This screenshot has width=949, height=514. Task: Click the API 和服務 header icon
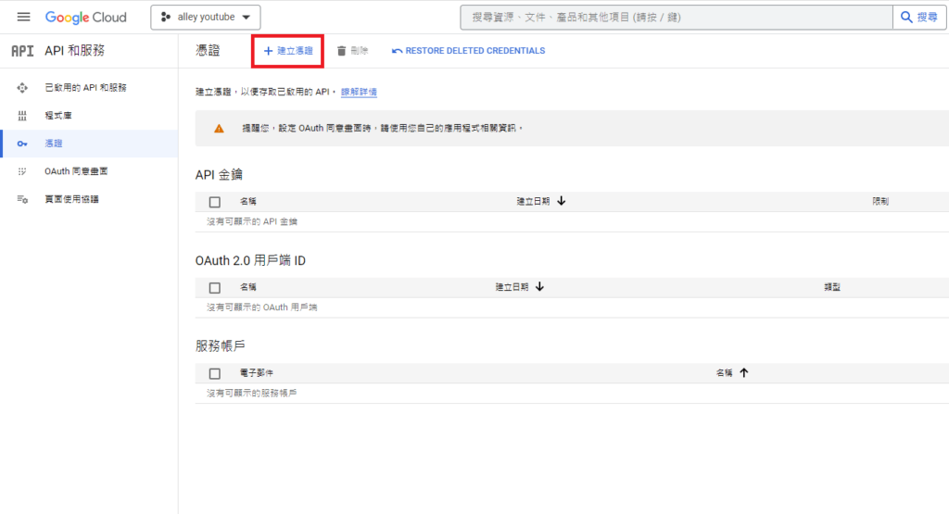point(22,51)
